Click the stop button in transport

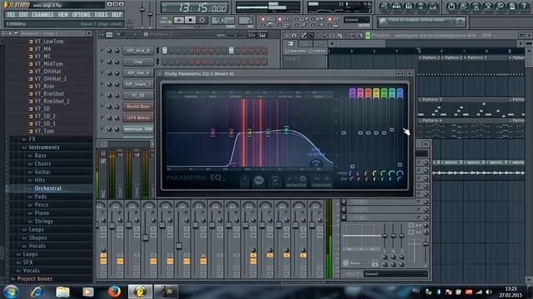[x=191, y=20]
